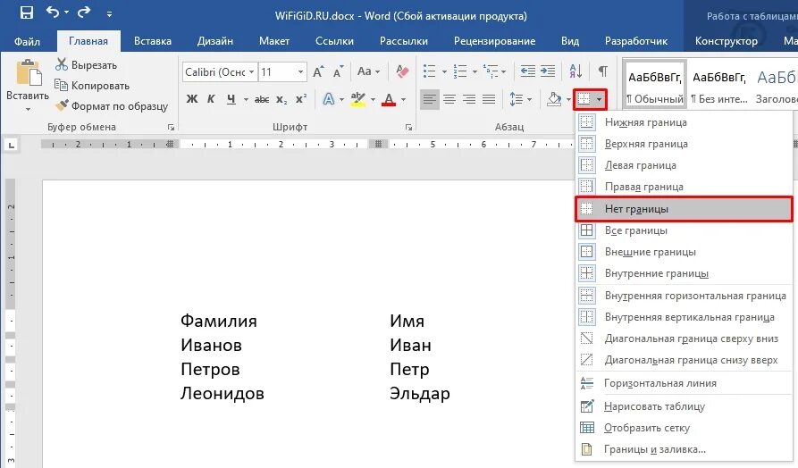The image size is (798, 468).
Task: Click Отобразить сетку menu item
Action: coord(684,428)
